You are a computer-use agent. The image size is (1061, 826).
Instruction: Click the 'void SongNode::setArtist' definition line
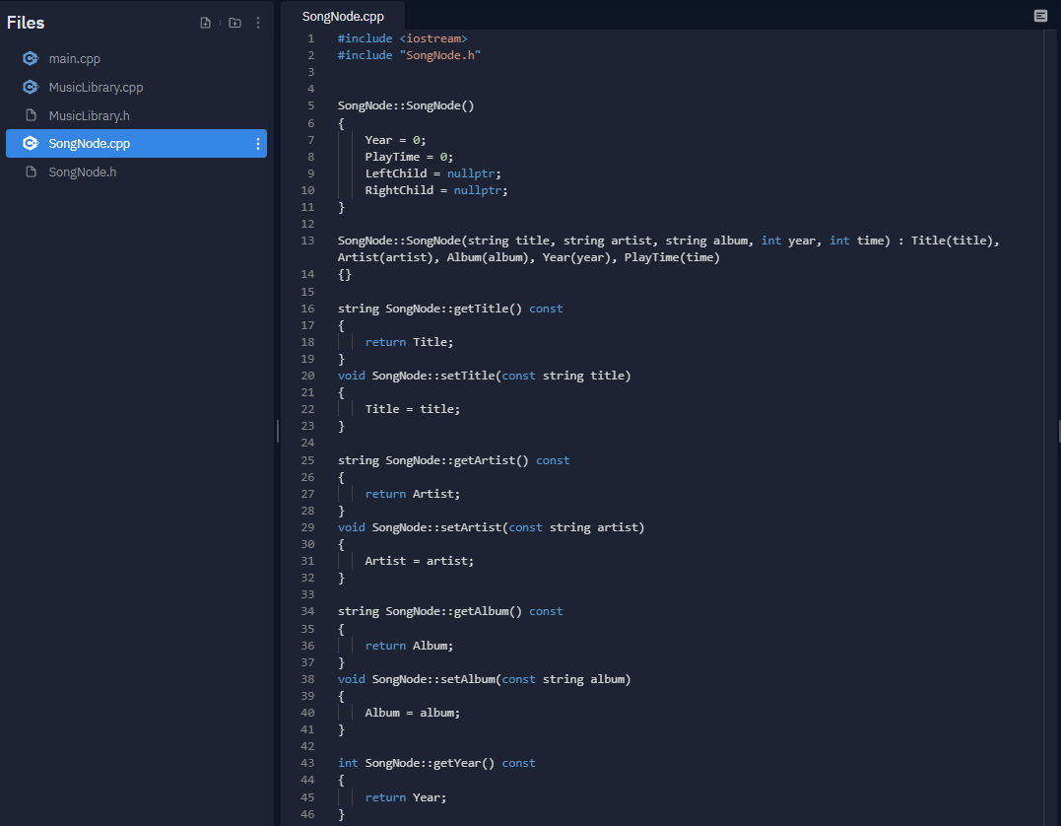[x=492, y=527]
